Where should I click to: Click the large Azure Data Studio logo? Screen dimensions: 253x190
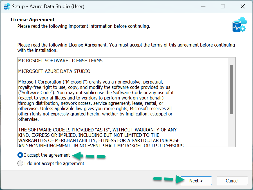pyautogui.click(x=239, y=25)
